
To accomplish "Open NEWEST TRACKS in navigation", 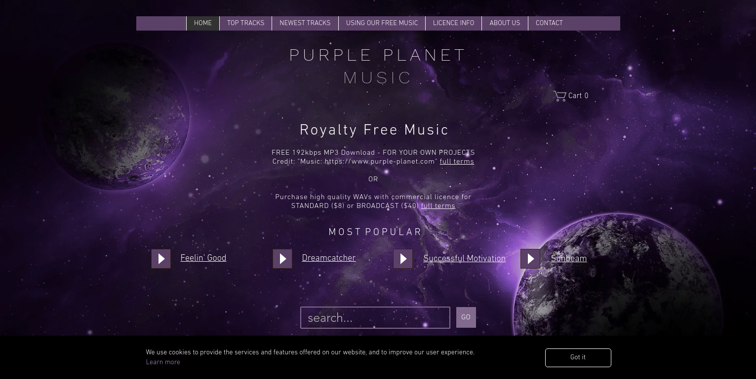I will [305, 23].
